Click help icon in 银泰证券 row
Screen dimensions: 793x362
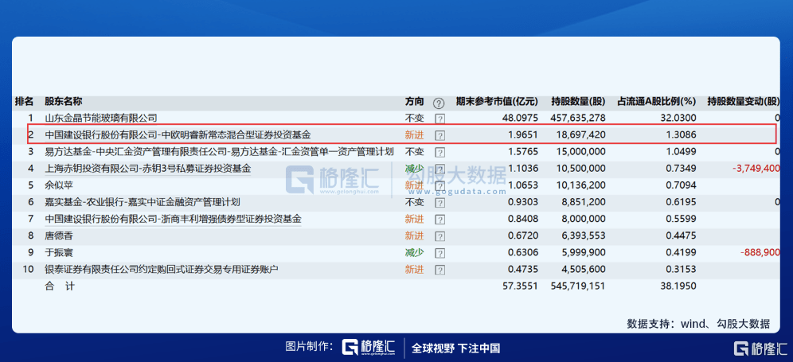pos(440,270)
